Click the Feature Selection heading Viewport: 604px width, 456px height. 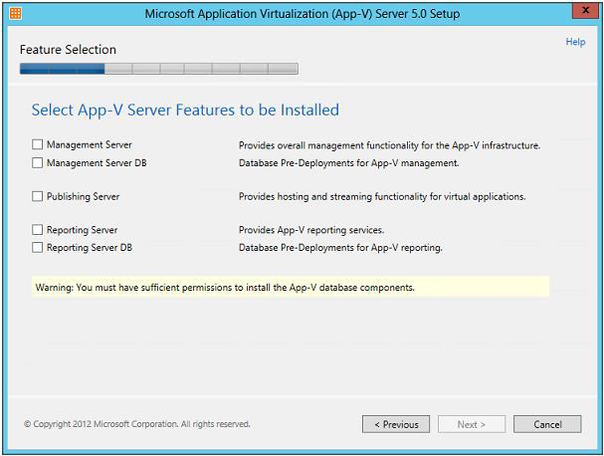[x=68, y=50]
